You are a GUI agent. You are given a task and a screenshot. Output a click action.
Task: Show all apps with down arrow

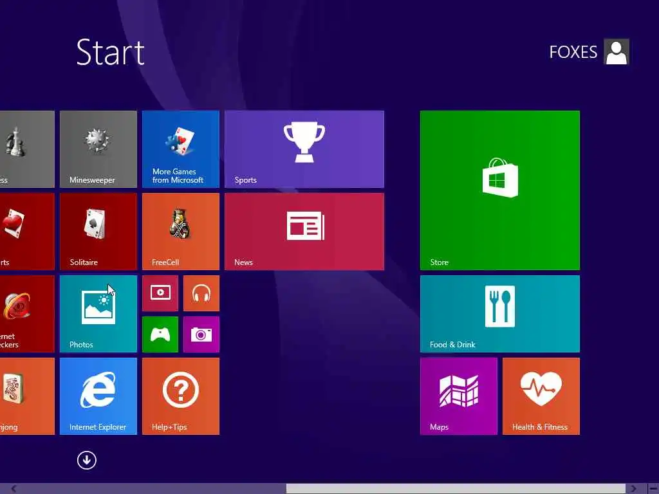click(x=87, y=460)
